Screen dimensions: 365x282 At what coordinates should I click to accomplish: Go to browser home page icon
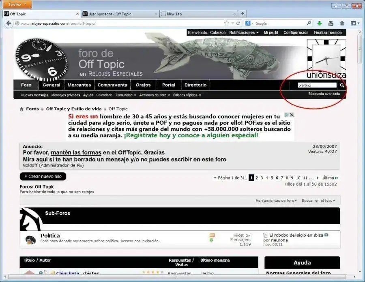(342, 23)
